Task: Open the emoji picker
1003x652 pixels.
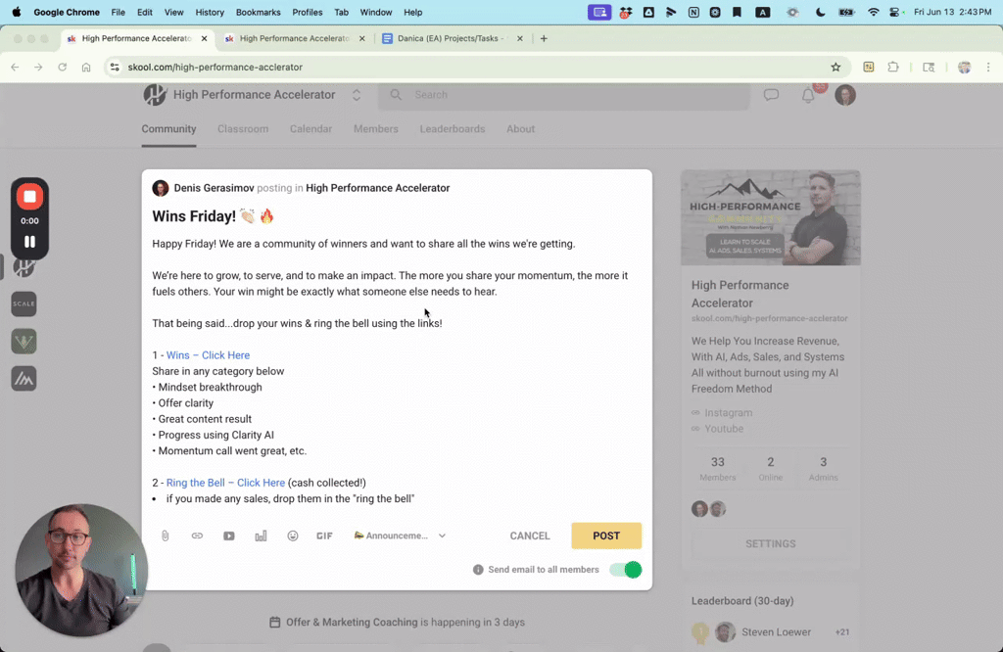Action: click(x=292, y=536)
